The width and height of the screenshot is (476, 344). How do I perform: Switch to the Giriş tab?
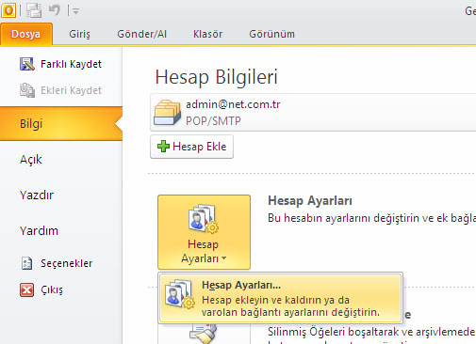tap(79, 34)
